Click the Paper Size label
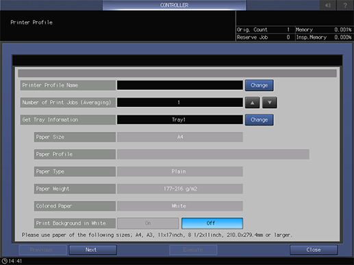This screenshot has height=265, width=354. (x=75, y=137)
